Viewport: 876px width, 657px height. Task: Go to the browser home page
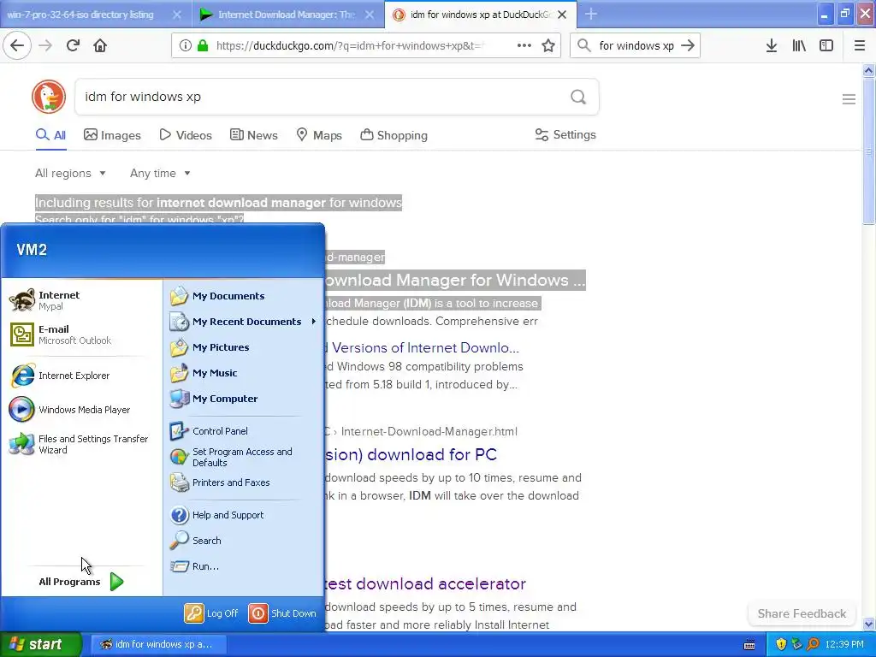tap(100, 46)
